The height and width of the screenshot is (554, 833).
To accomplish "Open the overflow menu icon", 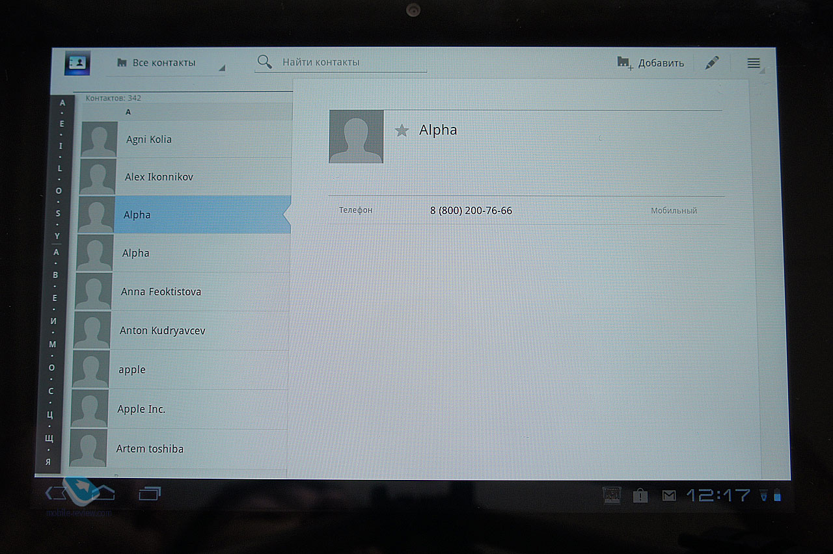I will coord(754,63).
